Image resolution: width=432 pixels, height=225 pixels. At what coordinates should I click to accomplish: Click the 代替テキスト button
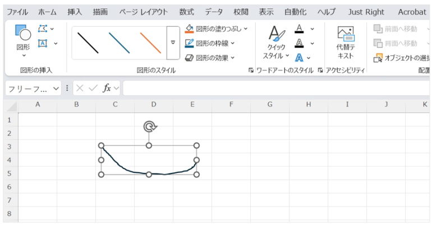[346, 43]
